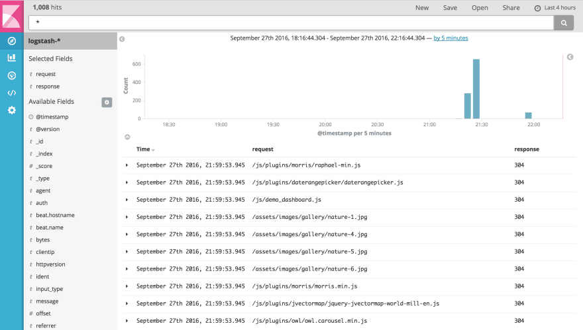The height and width of the screenshot is (330, 583).
Task: Select the clientip field
Action: tap(45, 252)
